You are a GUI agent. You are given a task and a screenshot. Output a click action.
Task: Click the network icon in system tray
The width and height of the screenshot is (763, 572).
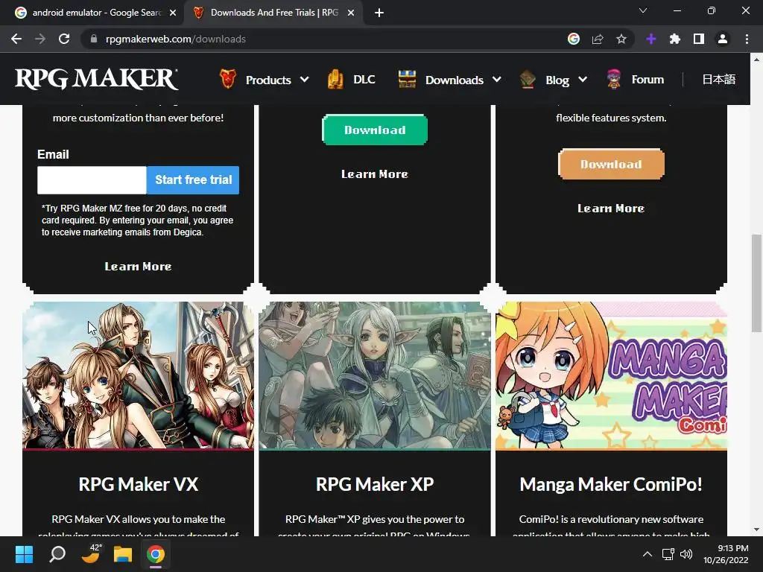pos(668,554)
